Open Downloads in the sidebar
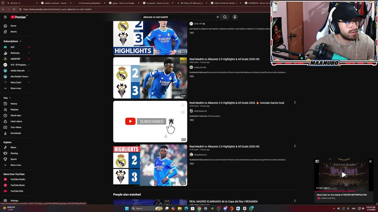378x212 pixels. pos(17,133)
